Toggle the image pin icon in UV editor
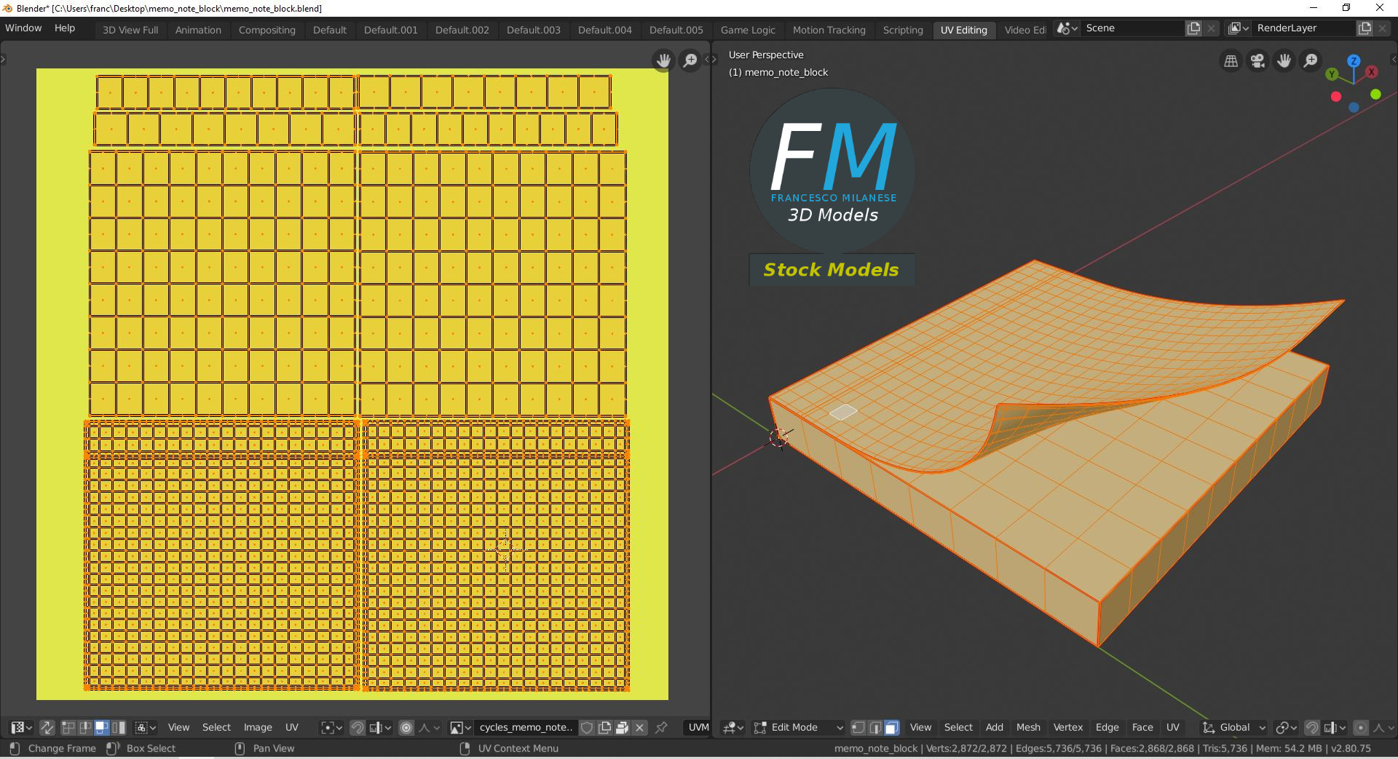The width and height of the screenshot is (1398, 759). 661,727
